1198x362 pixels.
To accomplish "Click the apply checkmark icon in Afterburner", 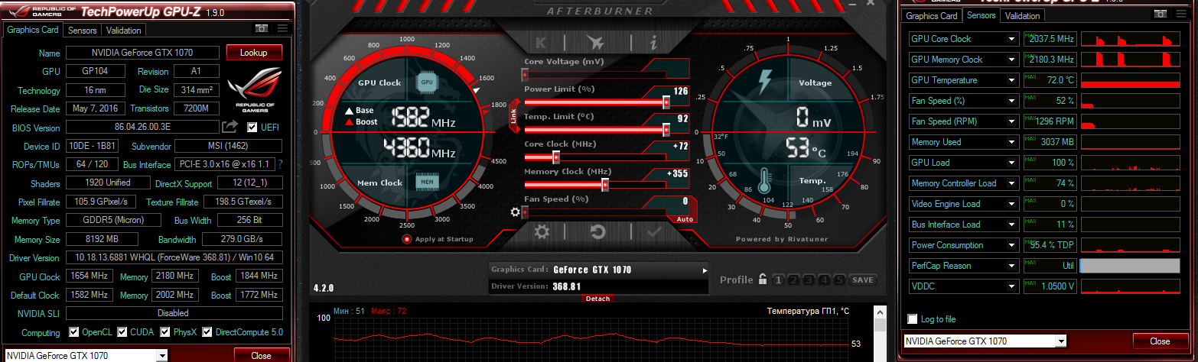I will (654, 231).
